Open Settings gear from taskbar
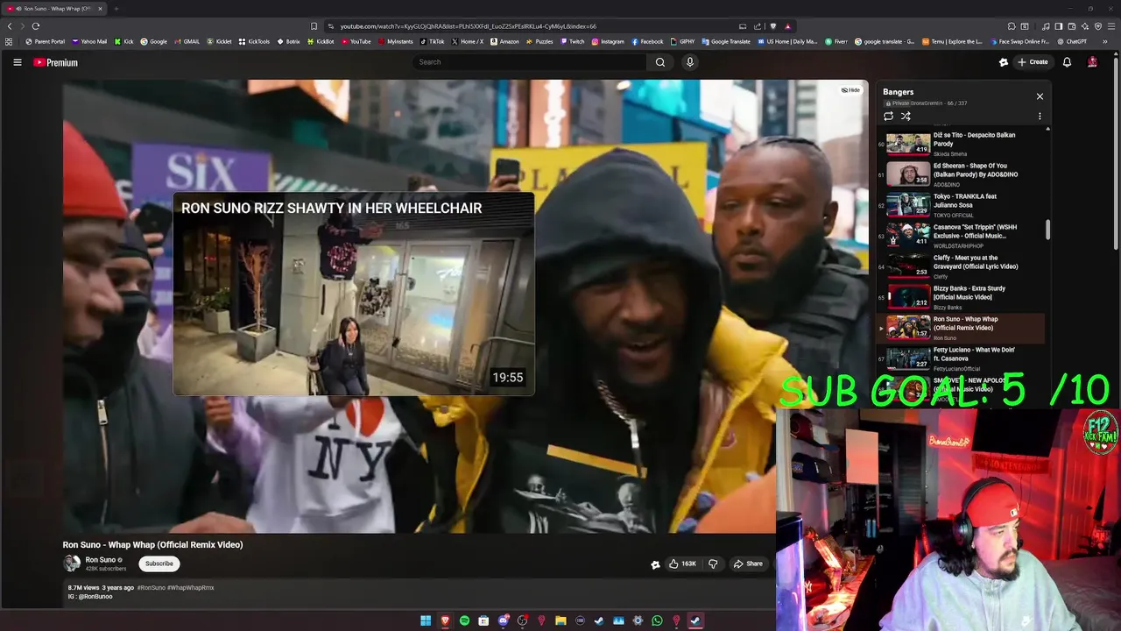Viewport: 1121px width, 631px height. (x=638, y=620)
